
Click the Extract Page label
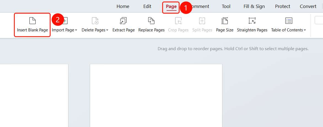click(123, 30)
